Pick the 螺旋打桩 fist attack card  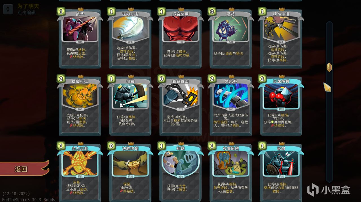(80, 106)
